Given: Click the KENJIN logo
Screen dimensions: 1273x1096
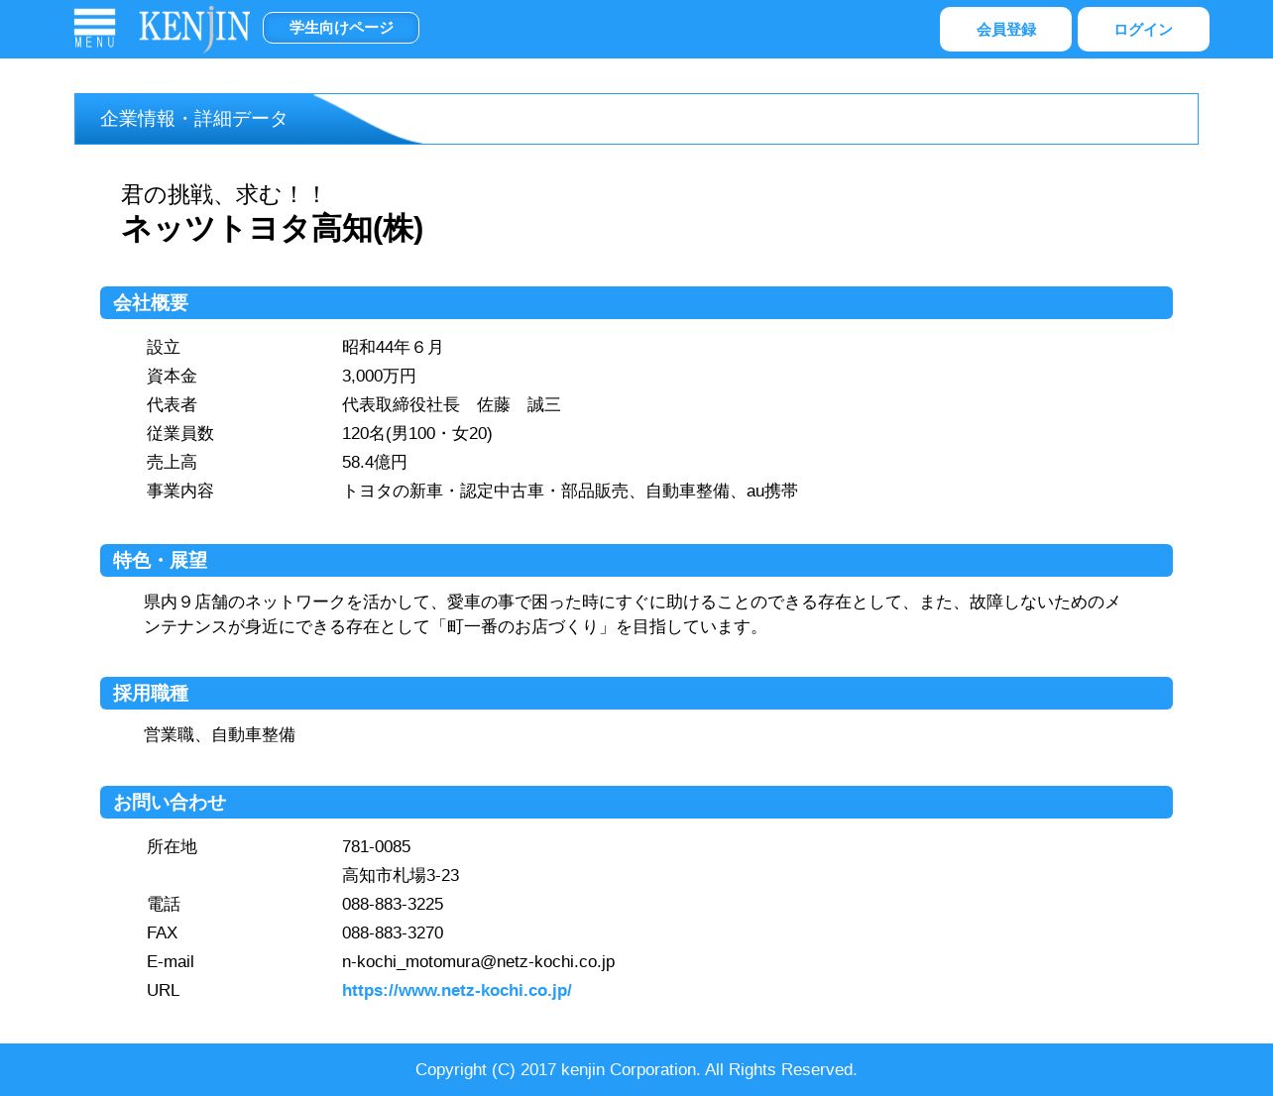Looking at the screenshot, I should coord(194,28).
